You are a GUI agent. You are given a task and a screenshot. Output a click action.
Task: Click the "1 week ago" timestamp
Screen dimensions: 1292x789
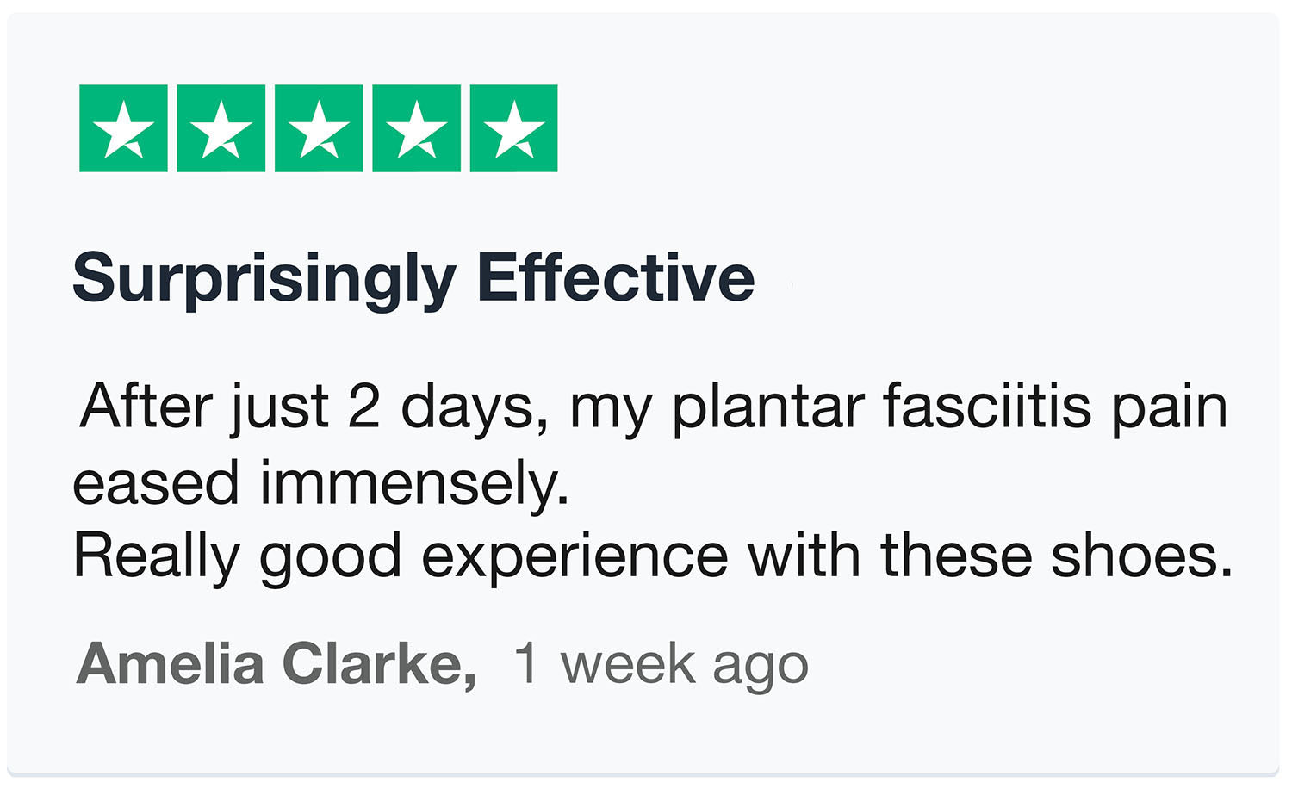click(x=661, y=664)
